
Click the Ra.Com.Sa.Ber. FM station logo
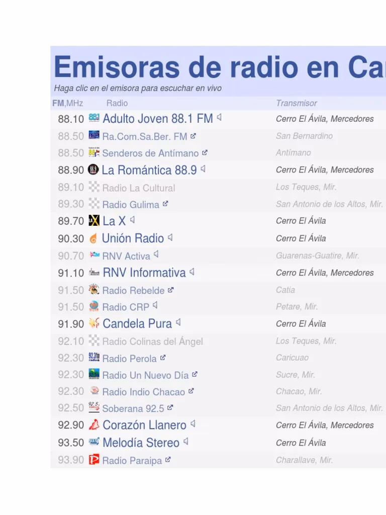[94, 135]
